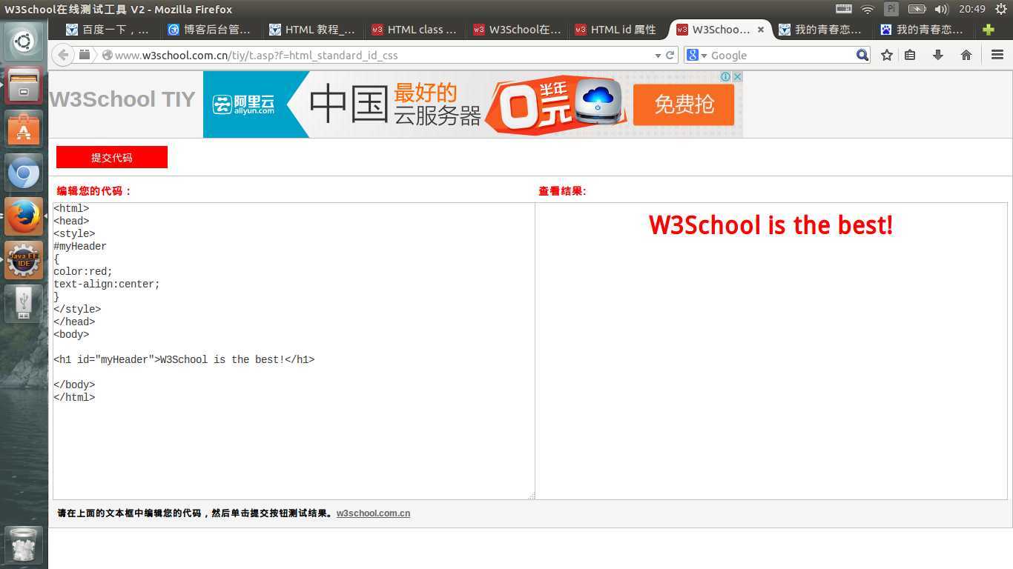Image resolution: width=1013 pixels, height=569 pixels.
Task: Open the Trash in the launcher
Action: 24,545
